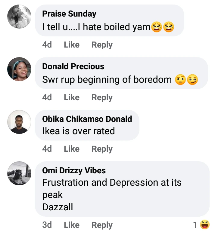Like Omi Drizzy Vibes' comment
Viewport: 215px width, 235px height.
[x=72, y=225]
